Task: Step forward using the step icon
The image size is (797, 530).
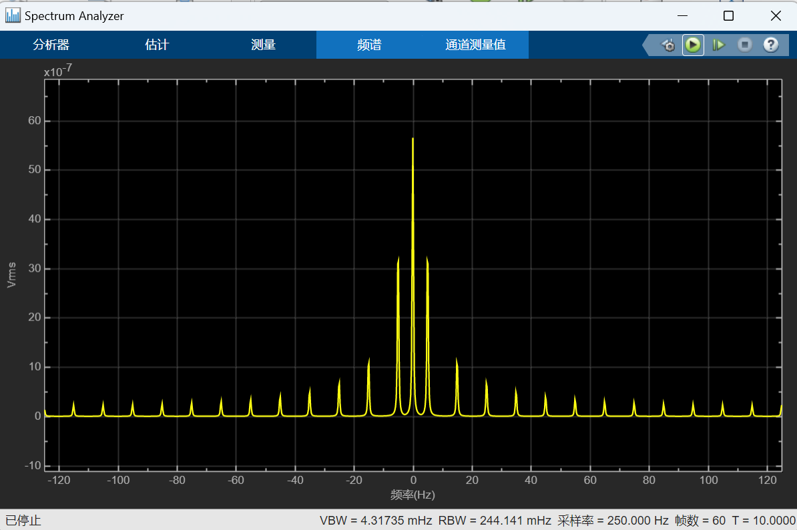Action: (x=719, y=45)
